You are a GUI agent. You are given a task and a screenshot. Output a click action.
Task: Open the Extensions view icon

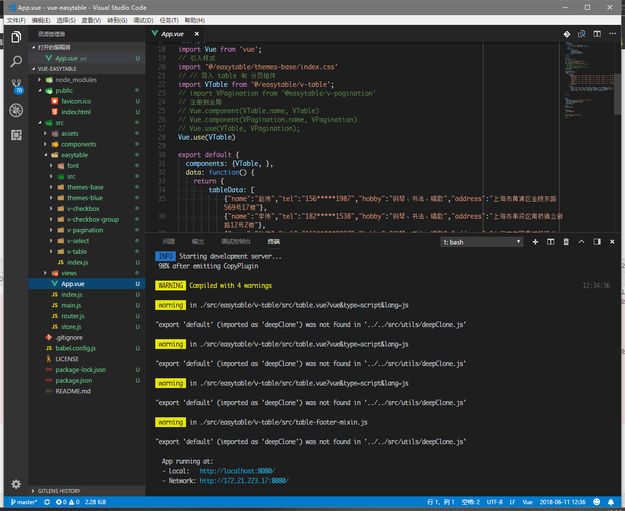(x=16, y=135)
